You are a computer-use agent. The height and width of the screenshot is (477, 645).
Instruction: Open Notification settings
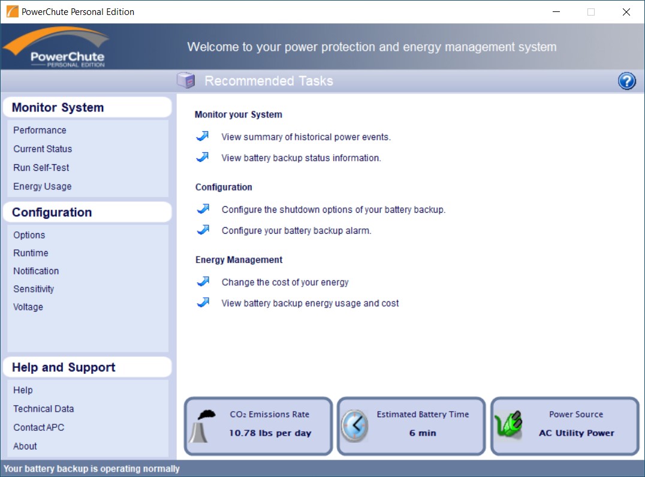(x=36, y=271)
